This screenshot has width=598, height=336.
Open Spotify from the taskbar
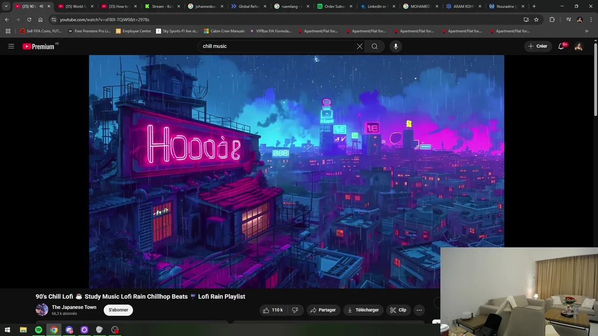tap(38, 330)
